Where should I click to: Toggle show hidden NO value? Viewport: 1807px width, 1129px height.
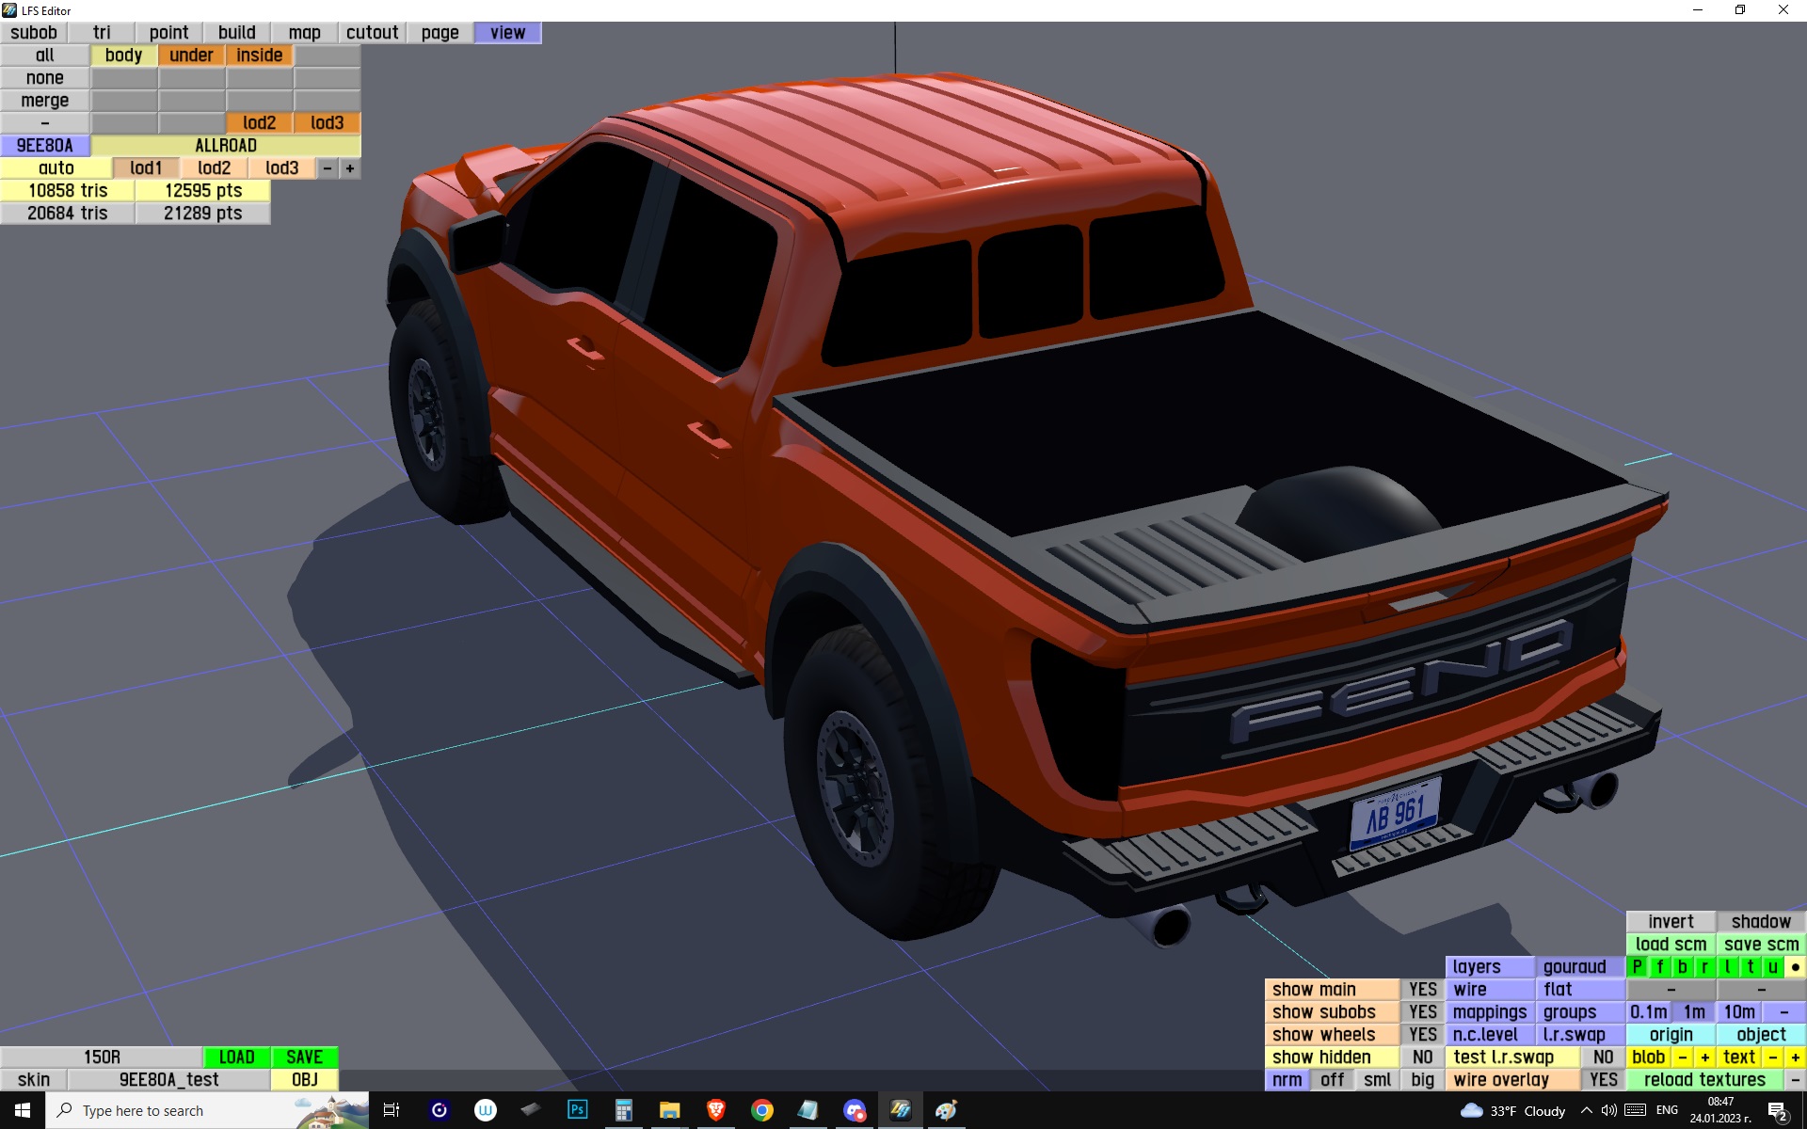point(1422,1057)
